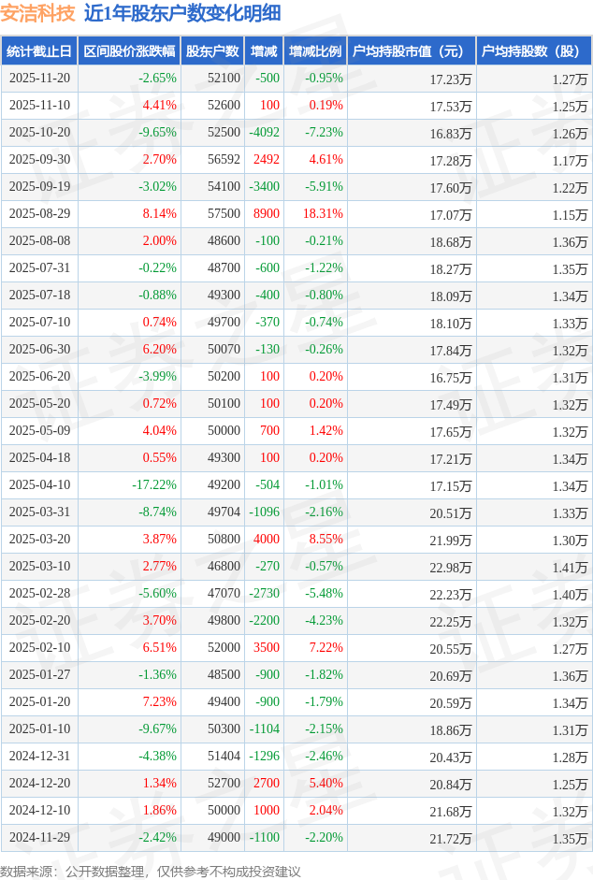This screenshot has height=880, width=593.
Task: Click the 股东户数 column header
Action: pos(211,51)
